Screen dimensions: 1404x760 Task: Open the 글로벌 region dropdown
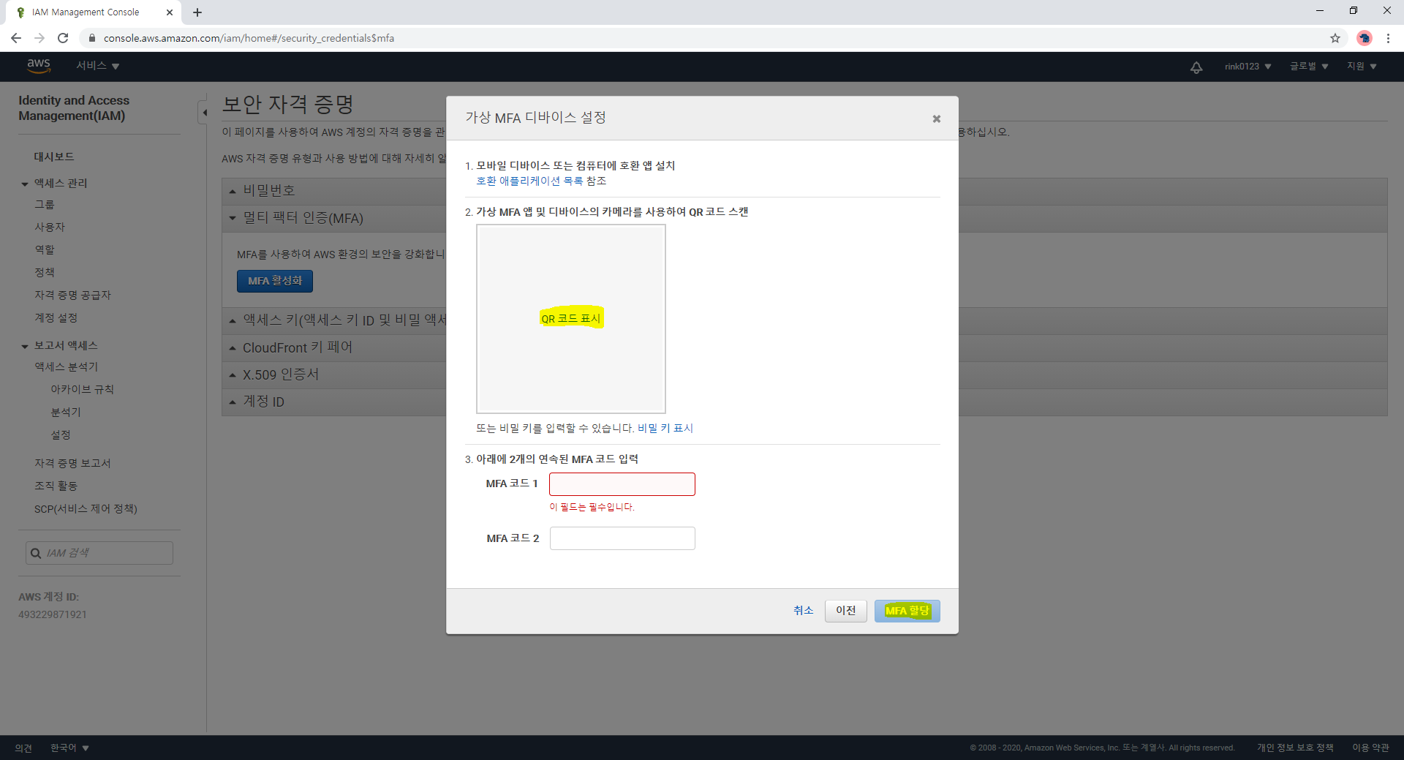(x=1309, y=67)
